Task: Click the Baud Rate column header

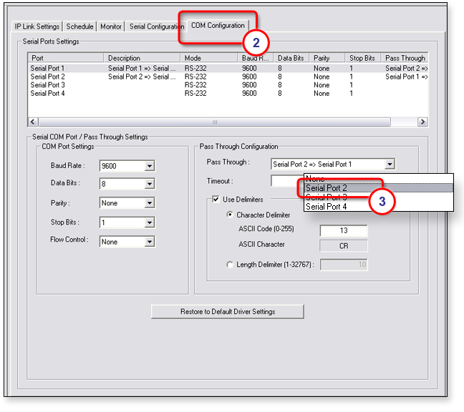Action: pos(255,58)
